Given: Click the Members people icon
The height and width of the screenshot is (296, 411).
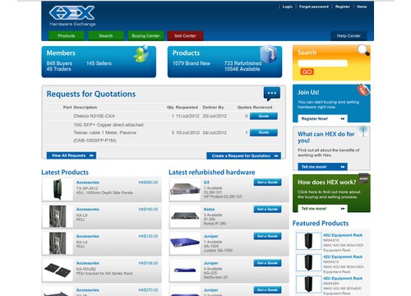Looking at the screenshot, I should pyautogui.click(x=141, y=53).
